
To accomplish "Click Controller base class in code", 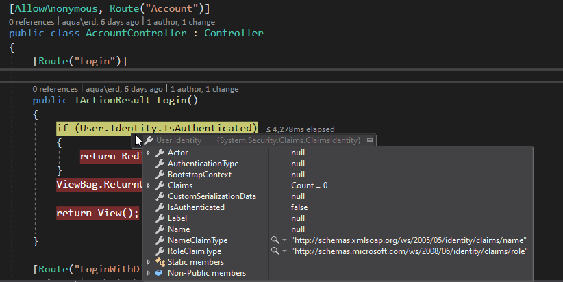I will [234, 33].
